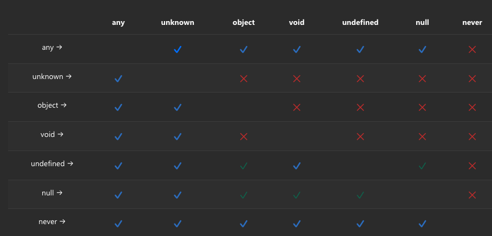The height and width of the screenshot is (236, 492).
Task: Click the 'null' column header
Action: [422, 23]
